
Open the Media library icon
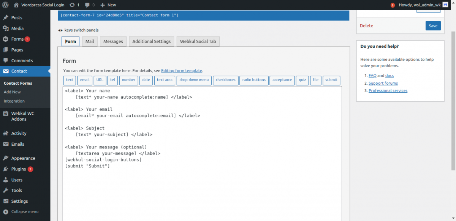(6, 28)
